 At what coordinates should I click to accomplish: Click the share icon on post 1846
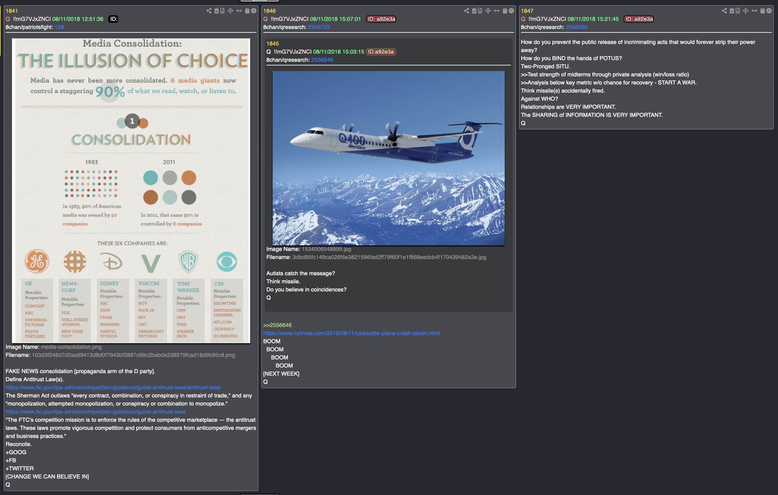coord(467,11)
